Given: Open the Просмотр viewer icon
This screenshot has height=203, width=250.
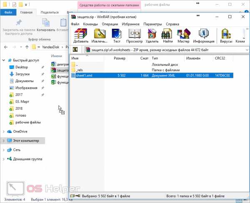Looking at the screenshot, I should pos(135,36).
